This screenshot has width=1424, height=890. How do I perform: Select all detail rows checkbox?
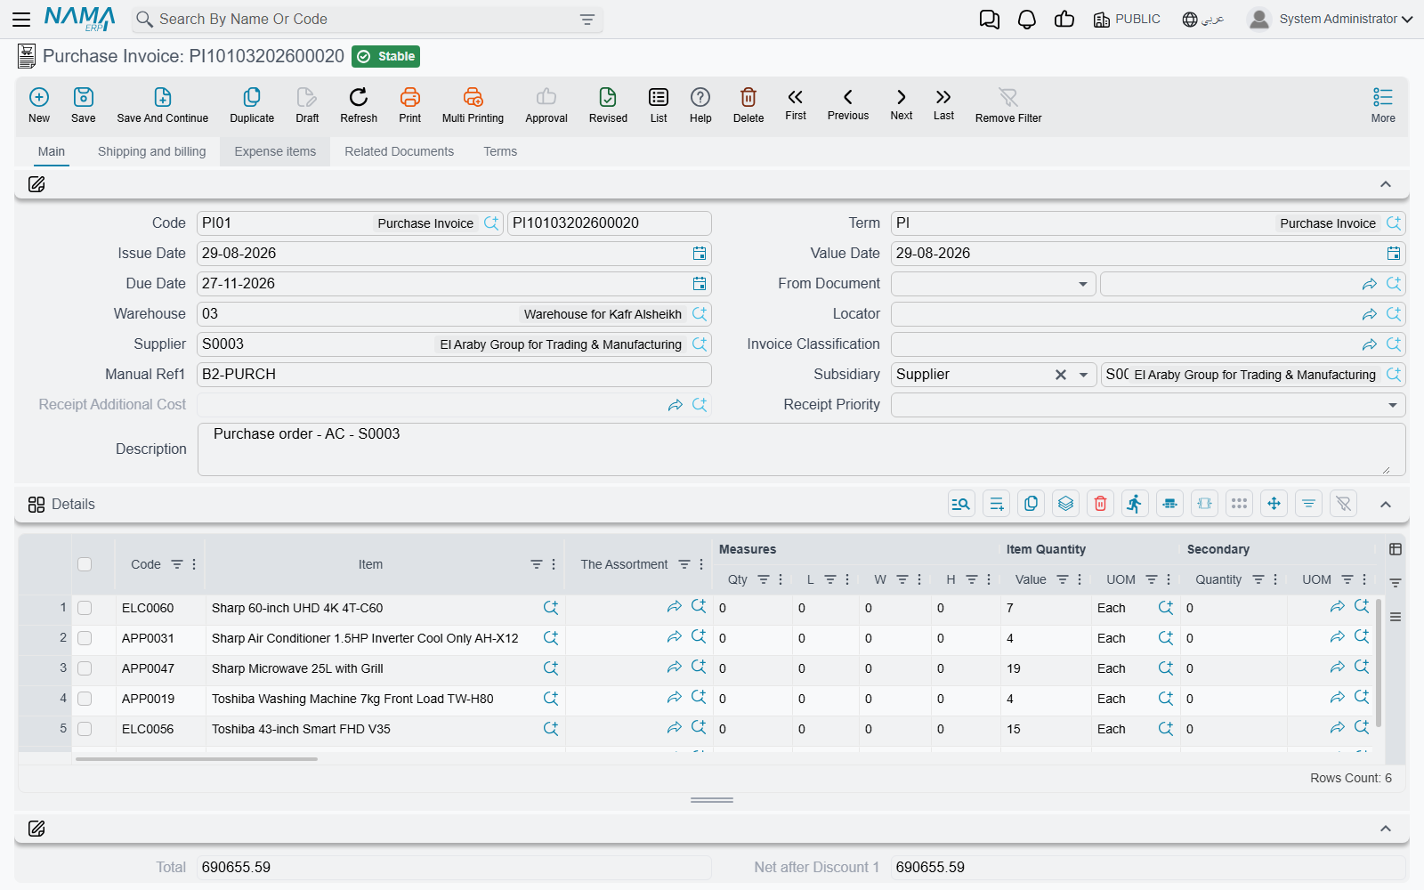point(85,564)
